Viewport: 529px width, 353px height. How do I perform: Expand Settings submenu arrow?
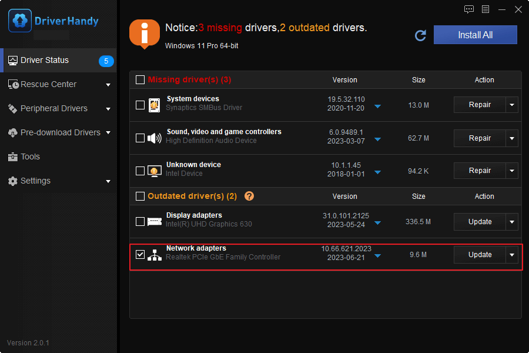coord(108,181)
